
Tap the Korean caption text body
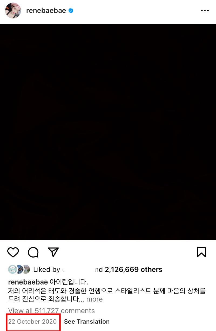pos(107,291)
